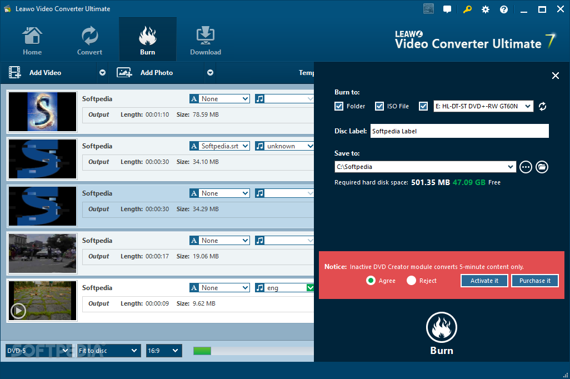Click the Add Photo button

click(x=156, y=73)
